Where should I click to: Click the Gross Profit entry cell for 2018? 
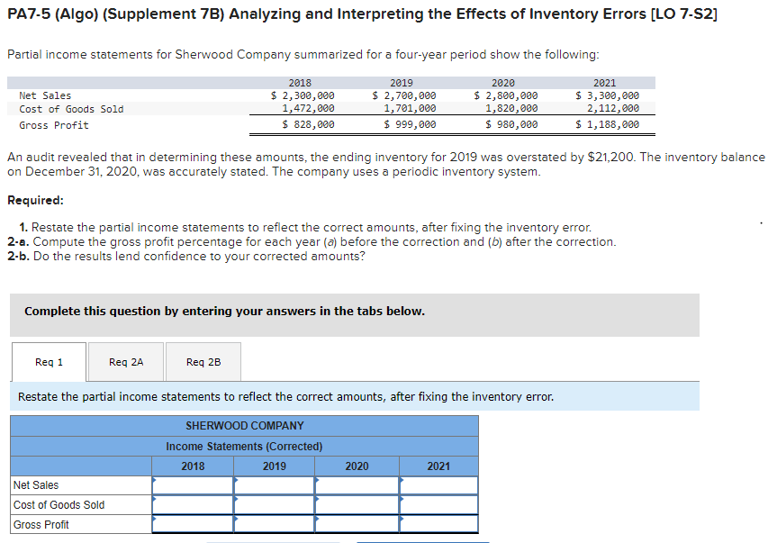[192, 524]
